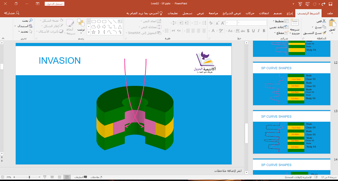Expand the shapes gallery More arrow
The height and width of the screenshot is (181, 338).
point(88,32)
